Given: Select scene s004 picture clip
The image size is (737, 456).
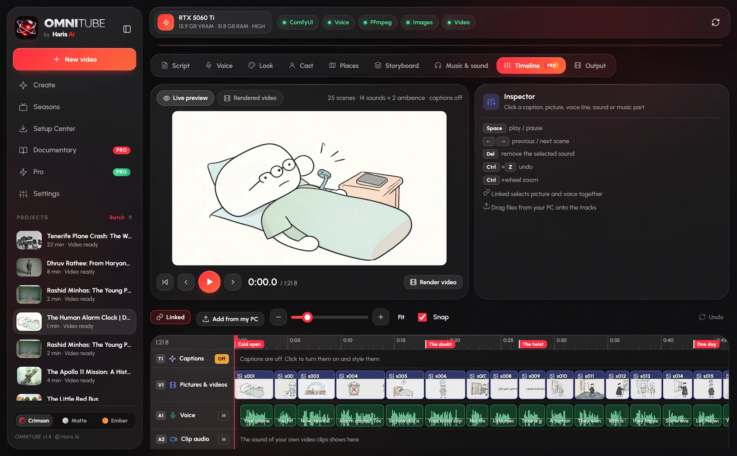Looking at the screenshot, I should point(360,385).
